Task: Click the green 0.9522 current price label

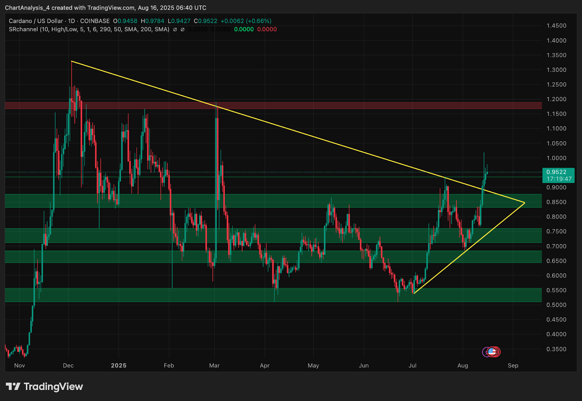Action: (557, 172)
